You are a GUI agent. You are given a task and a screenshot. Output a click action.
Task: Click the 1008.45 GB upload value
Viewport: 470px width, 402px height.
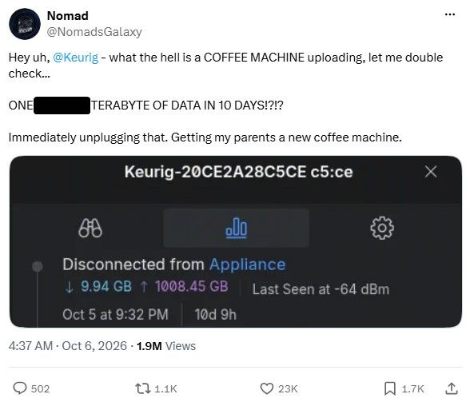point(192,286)
